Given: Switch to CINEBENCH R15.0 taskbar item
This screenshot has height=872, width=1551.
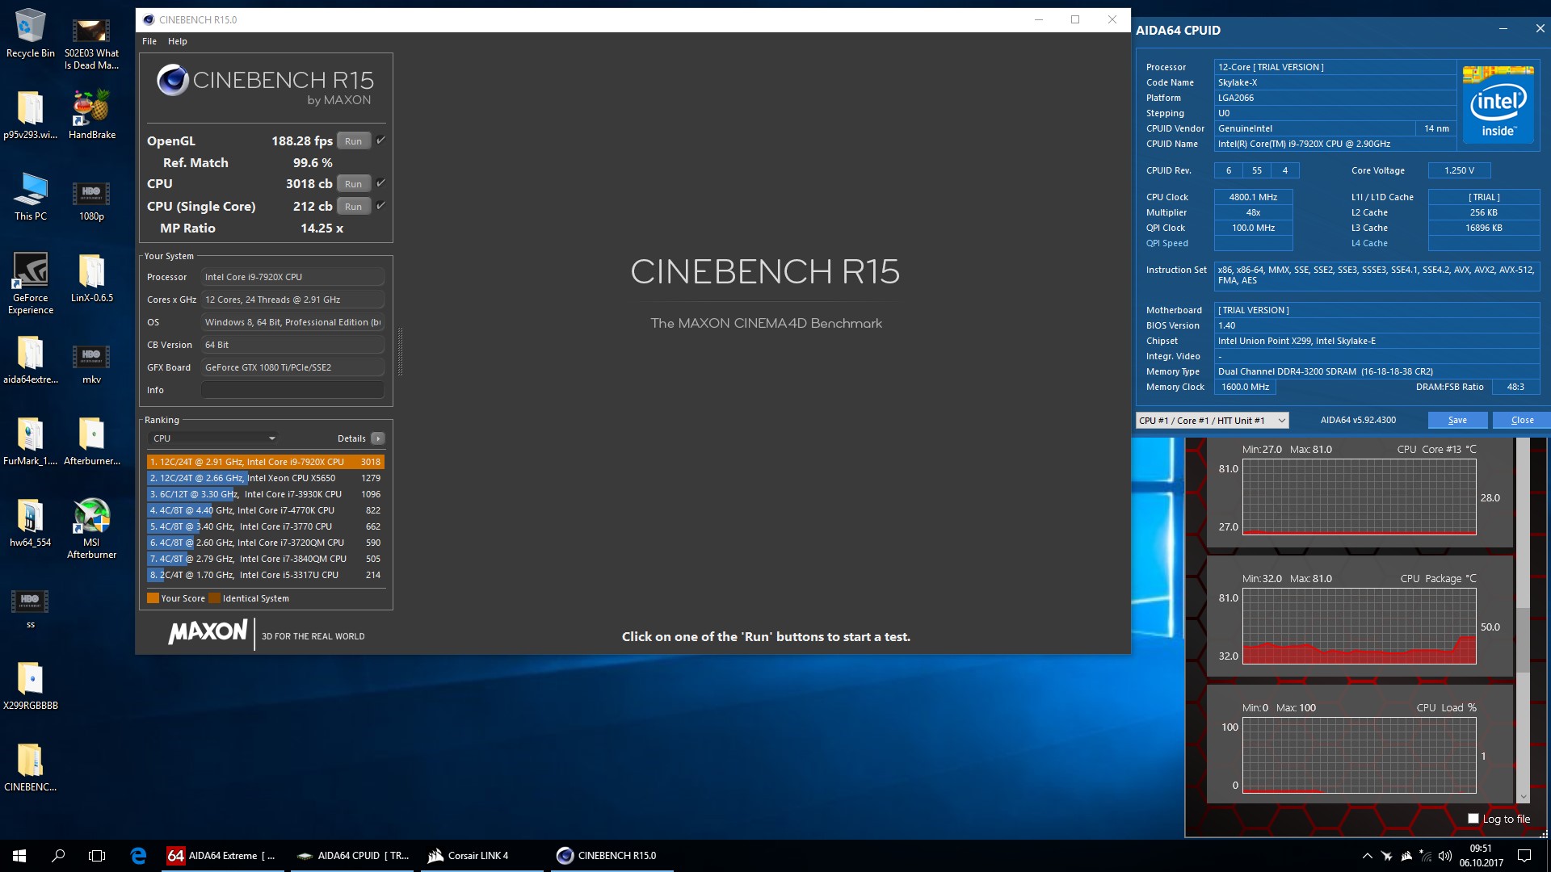Looking at the screenshot, I should point(611,855).
